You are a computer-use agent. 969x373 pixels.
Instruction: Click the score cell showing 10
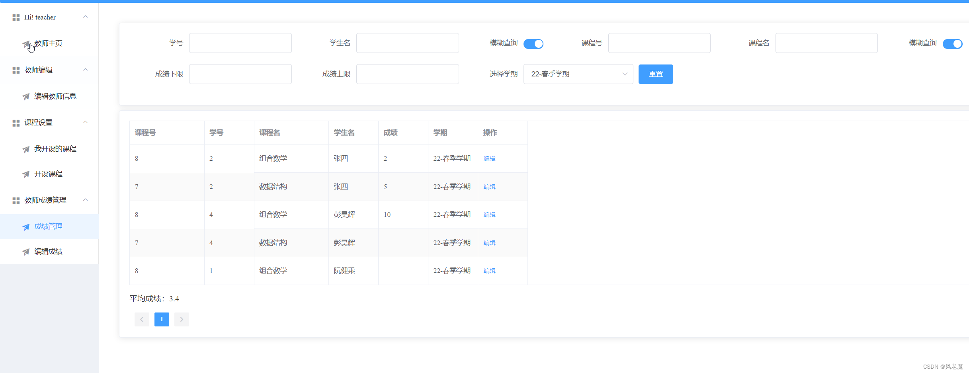coord(403,215)
